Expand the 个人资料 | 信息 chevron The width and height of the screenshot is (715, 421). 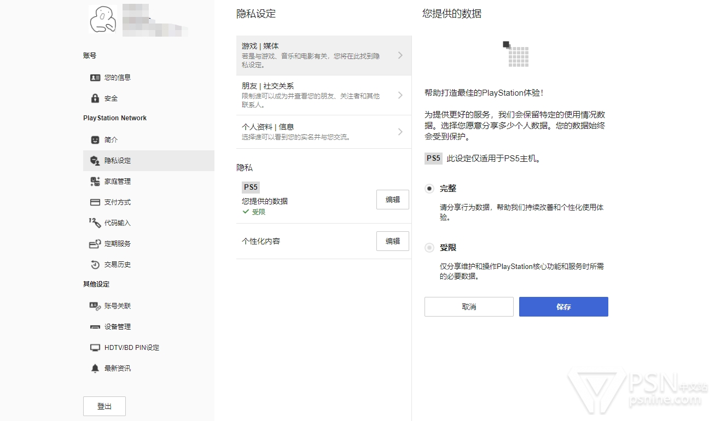400,132
